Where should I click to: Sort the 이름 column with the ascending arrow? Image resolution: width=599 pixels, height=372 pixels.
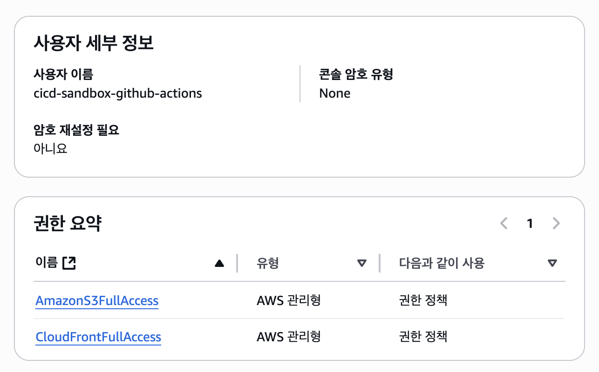click(x=219, y=264)
